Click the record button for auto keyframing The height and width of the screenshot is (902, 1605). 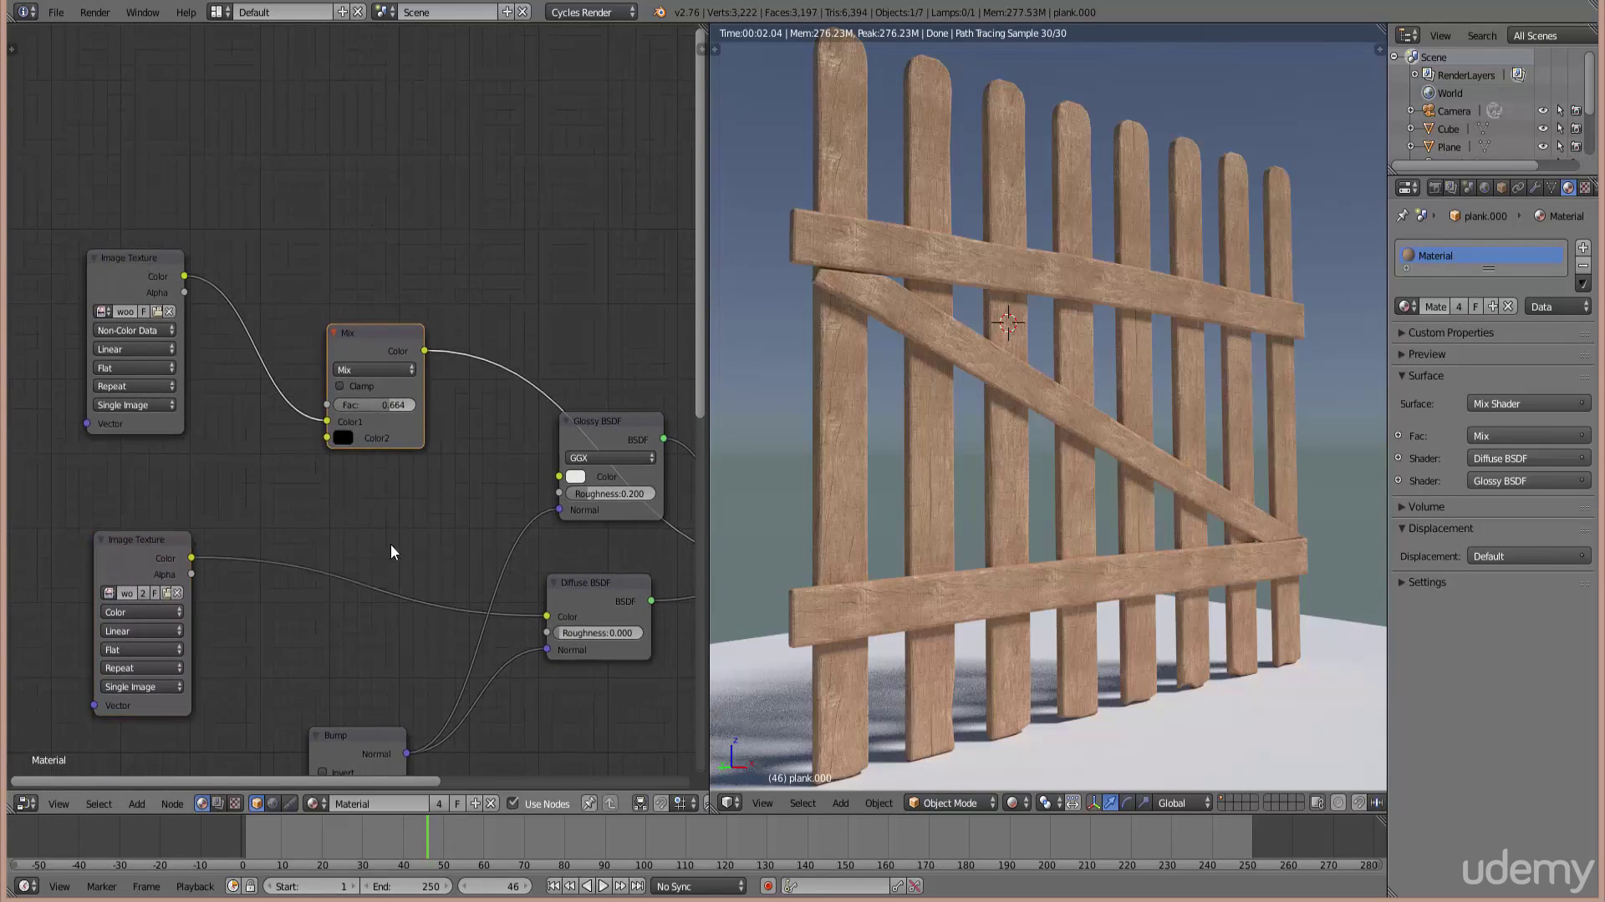pyautogui.click(x=767, y=885)
